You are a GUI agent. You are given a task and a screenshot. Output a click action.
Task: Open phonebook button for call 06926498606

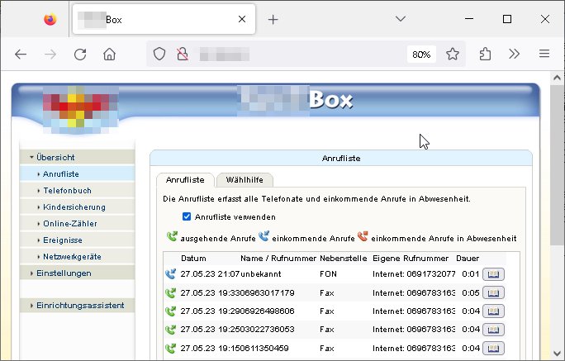pyautogui.click(x=493, y=311)
